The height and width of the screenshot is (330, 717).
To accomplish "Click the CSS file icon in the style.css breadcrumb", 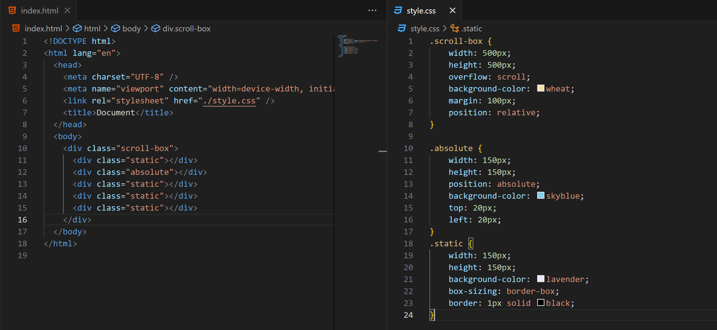I will (x=402, y=29).
